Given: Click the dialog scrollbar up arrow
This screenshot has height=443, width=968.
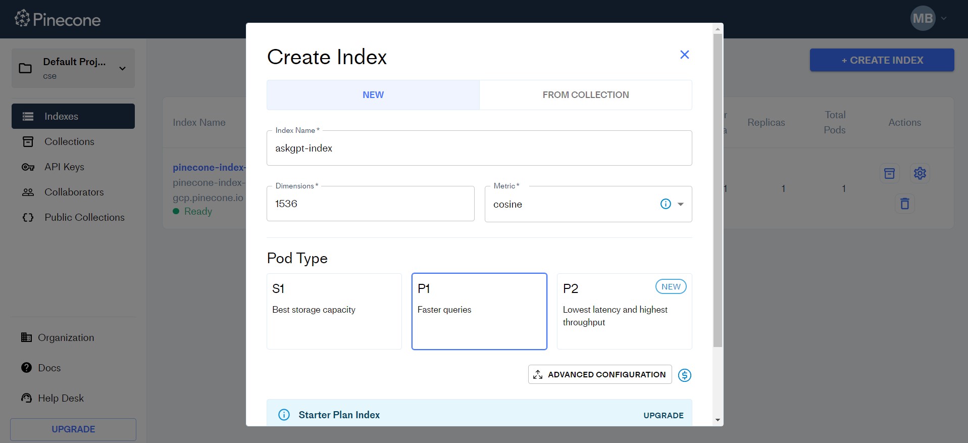Looking at the screenshot, I should point(718,29).
